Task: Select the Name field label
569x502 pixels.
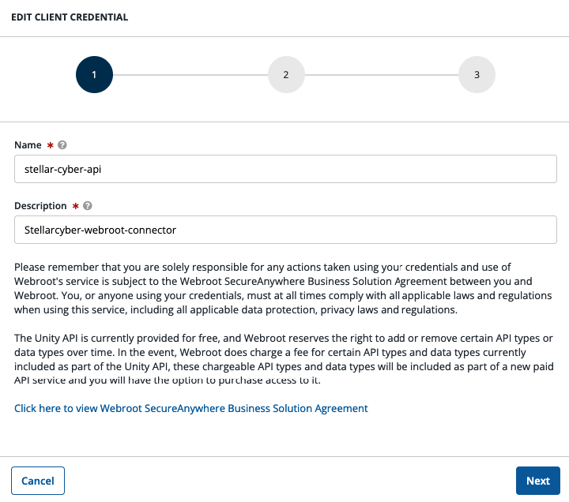Action: pyautogui.click(x=28, y=145)
